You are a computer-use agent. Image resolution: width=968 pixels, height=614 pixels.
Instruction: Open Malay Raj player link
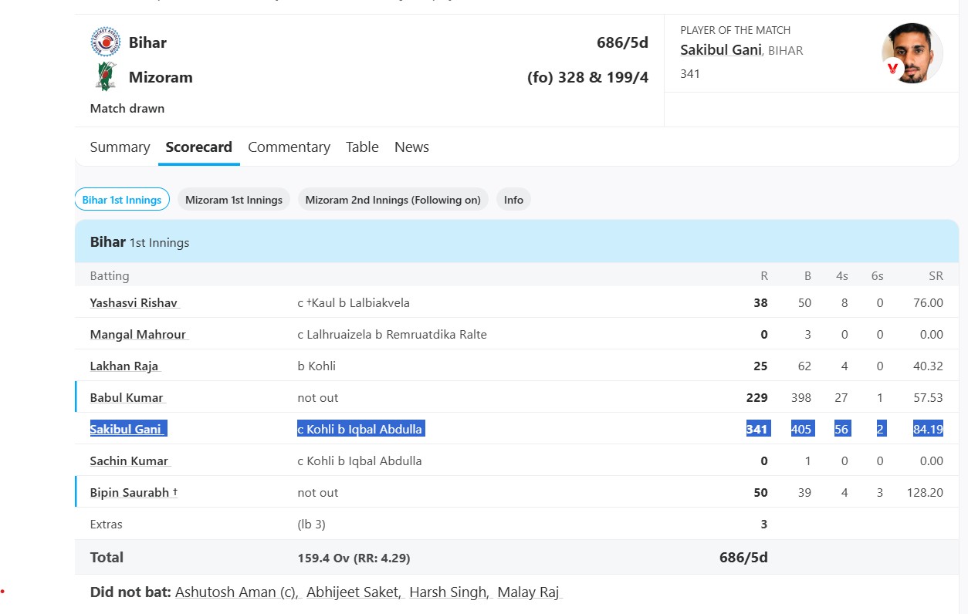coord(528,592)
